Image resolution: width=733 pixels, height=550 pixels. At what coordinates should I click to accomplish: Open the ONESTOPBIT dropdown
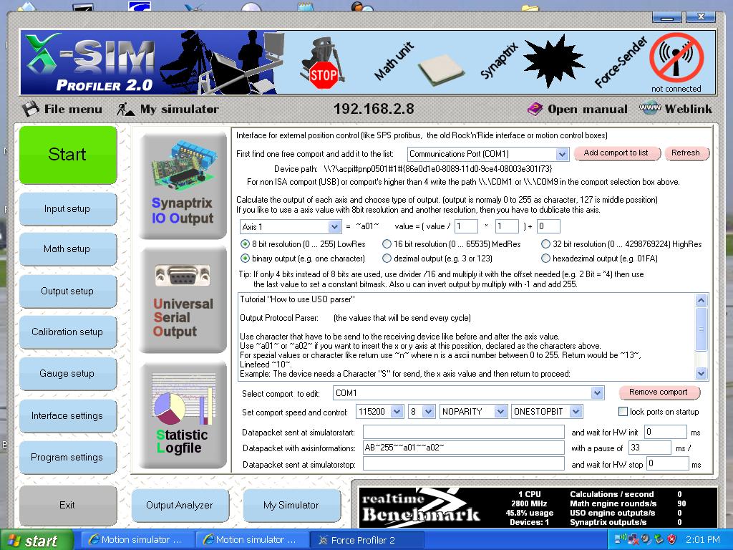click(576, 412)
